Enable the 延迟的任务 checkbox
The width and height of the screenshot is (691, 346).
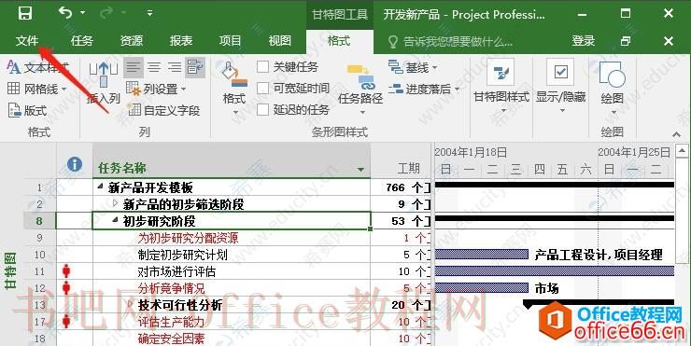[x=262, y=110]
